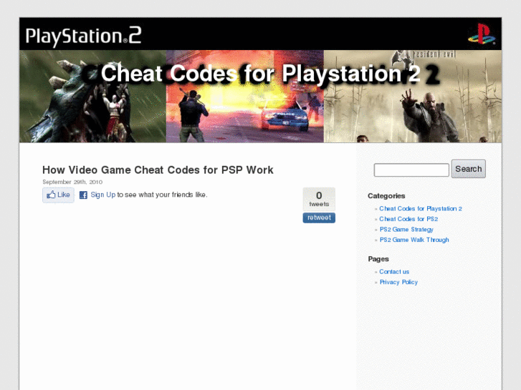This screenshot has height=390, width=521.
Task: Click the Categories sidebar heading
Action: click(386, 196)
